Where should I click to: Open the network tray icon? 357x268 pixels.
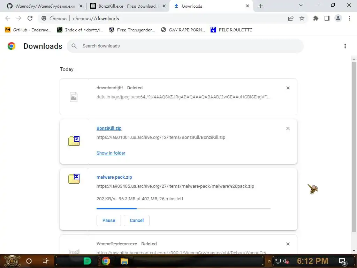[x=278, y=261]
